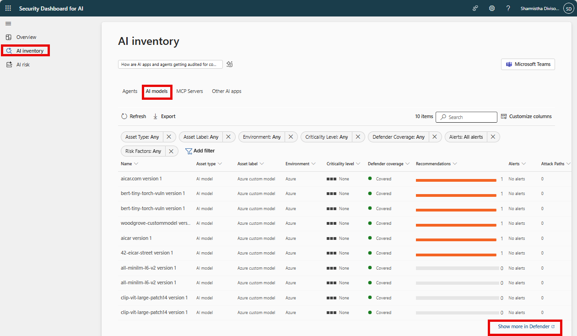Sort by the Criticality level column header
Image resolution: width=577 pixels, height=336 pixels.
click(x=344, y=164)
